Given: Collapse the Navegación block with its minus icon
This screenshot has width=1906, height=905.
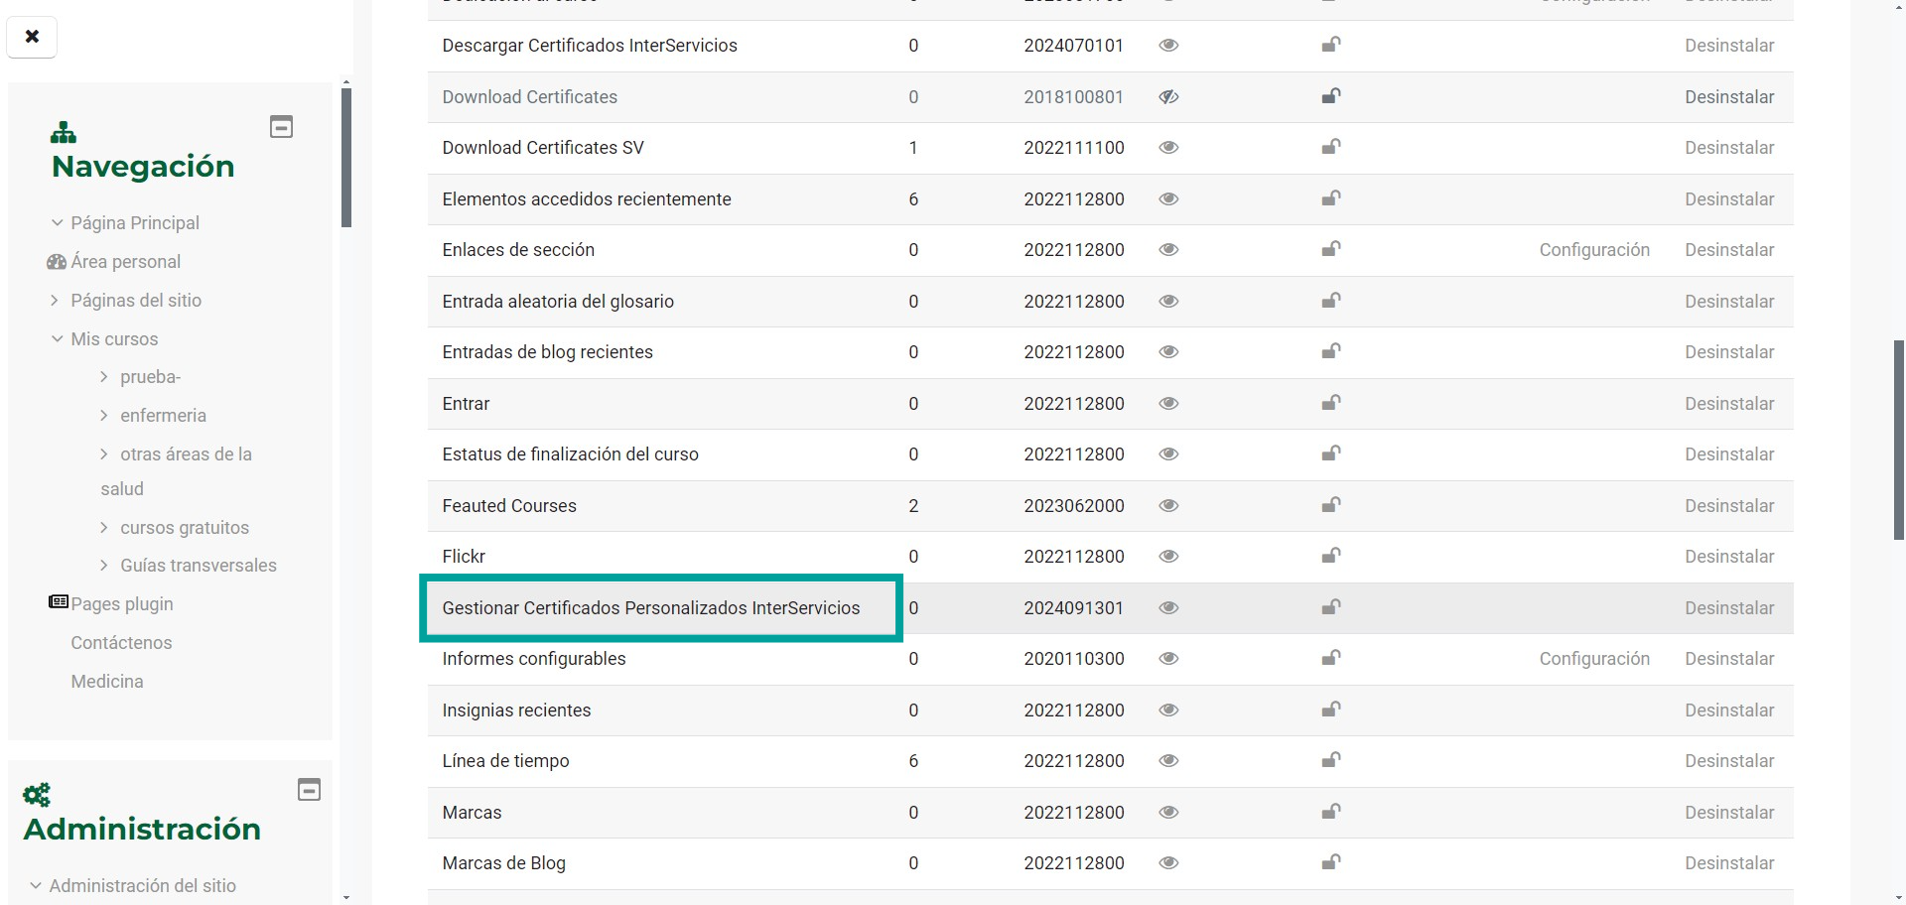Looking at the screenshot, I should pos(282,127).
